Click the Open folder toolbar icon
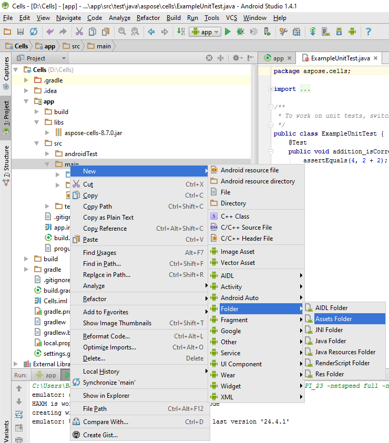This screenshot has height=443, width=389. point(7,32)
